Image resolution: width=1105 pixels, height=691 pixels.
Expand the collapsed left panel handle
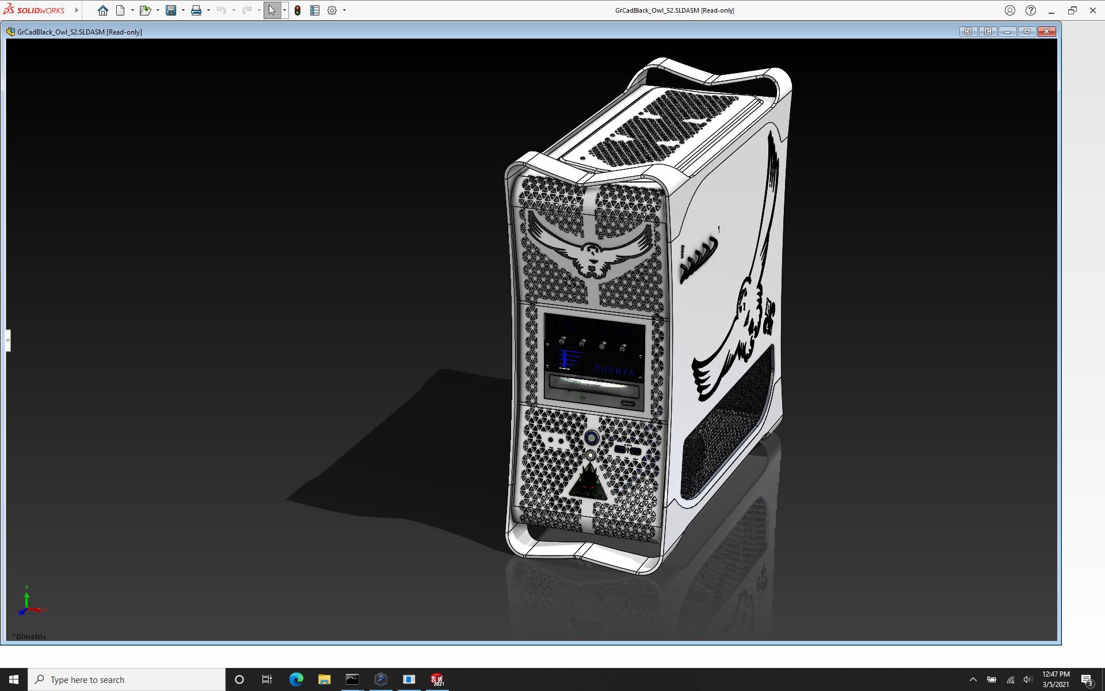tap(8, 340)
